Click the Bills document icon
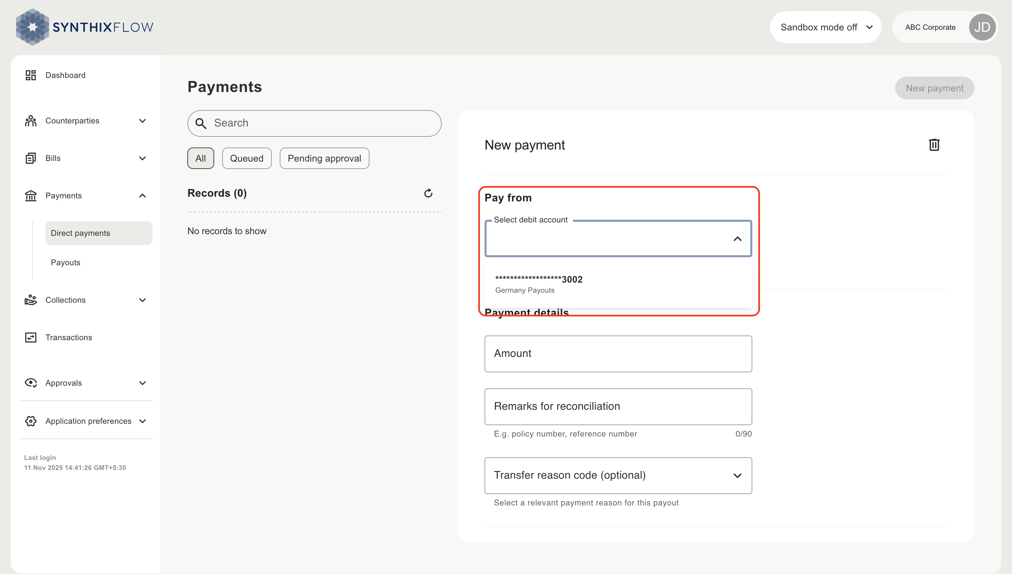 click(x=30, y=158)
